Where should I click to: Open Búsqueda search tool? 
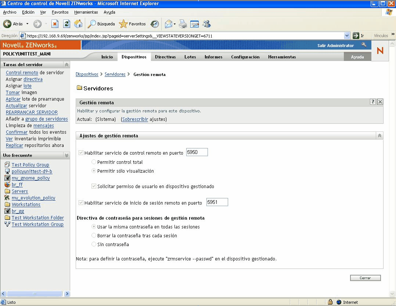(x=101, y=24)
